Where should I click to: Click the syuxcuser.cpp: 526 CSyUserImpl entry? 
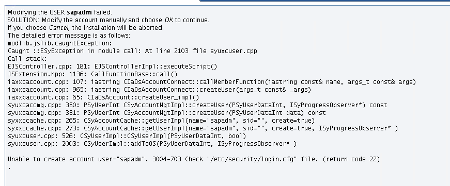(127, 136)
